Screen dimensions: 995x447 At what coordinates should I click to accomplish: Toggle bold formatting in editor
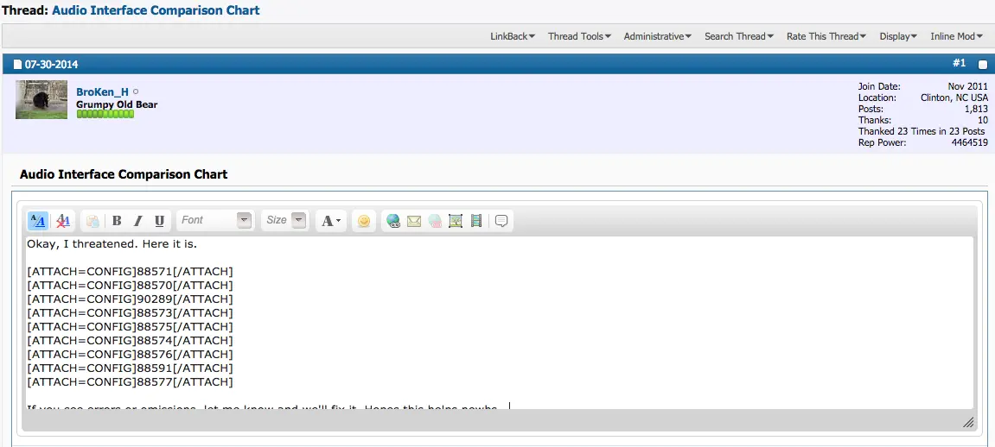click(117, 221)
